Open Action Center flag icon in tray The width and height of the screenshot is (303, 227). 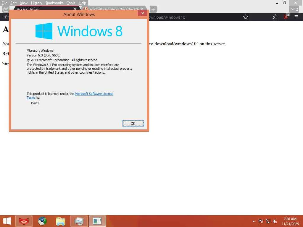pos(261,221)
